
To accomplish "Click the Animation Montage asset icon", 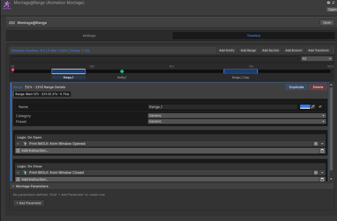I will pos(7,5).
